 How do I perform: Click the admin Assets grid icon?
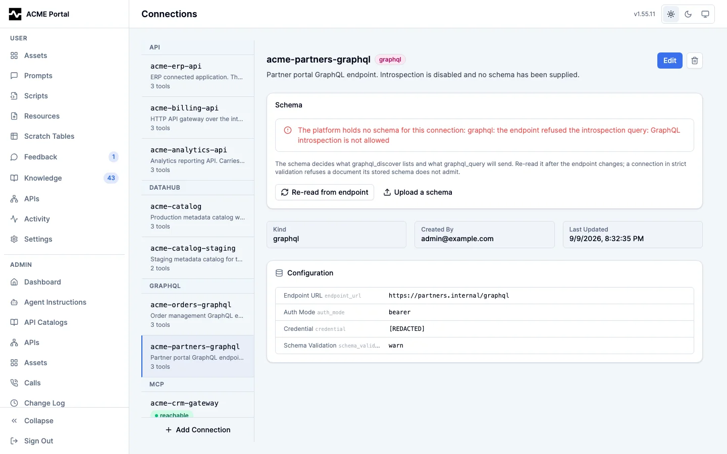coord(14,363)
